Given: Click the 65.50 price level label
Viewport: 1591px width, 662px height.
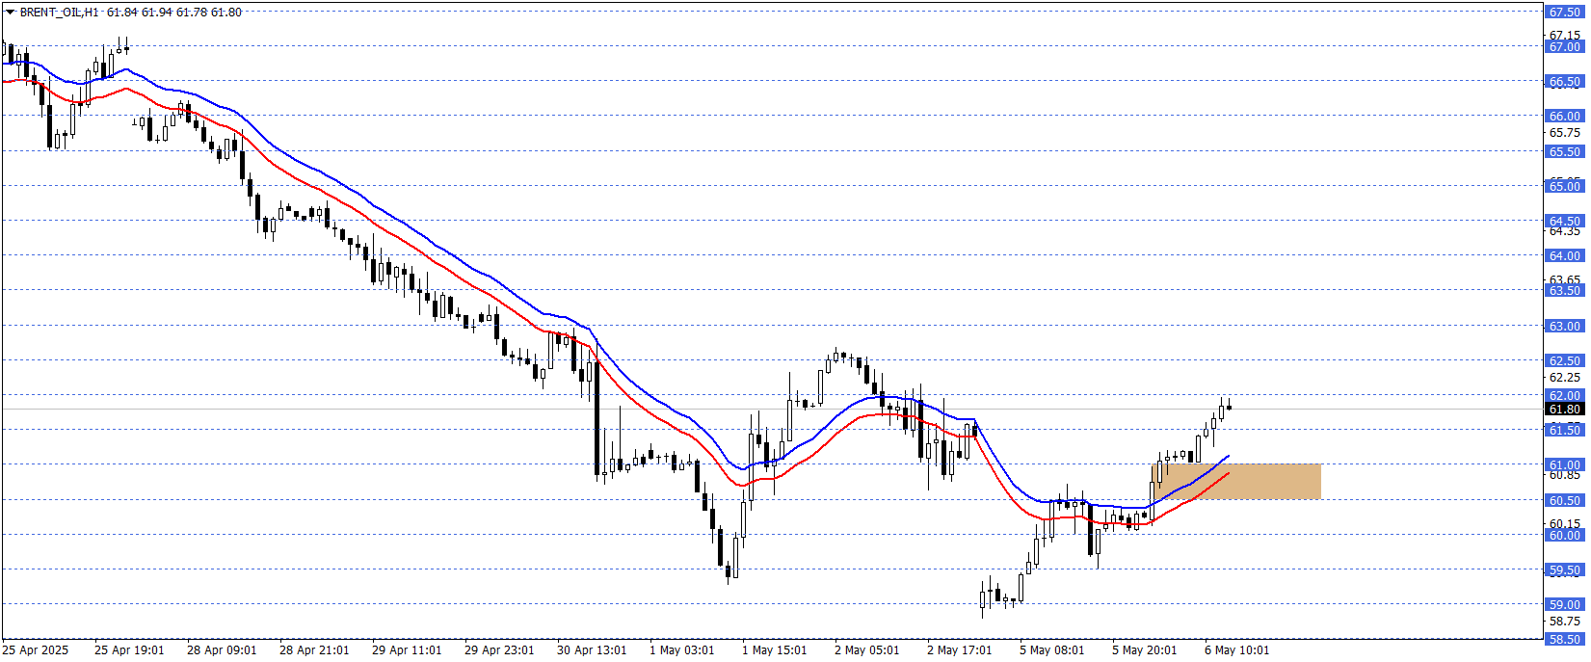Looking at the screenshot, I should (x=1565, y=152).
